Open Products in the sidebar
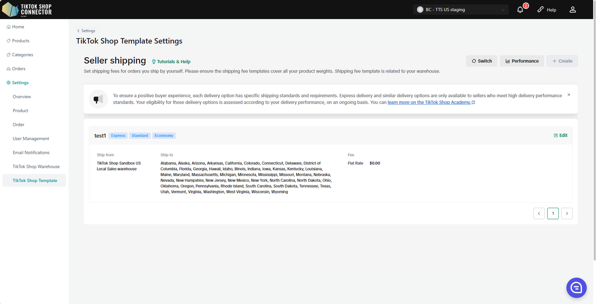Image resolution: width=596 pixels, height=304 pixels. pyautogui.click(x=20, y=41)
